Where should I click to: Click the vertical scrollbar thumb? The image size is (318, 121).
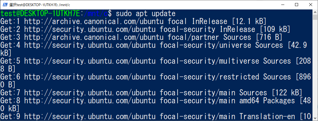[x=315, y=17]
